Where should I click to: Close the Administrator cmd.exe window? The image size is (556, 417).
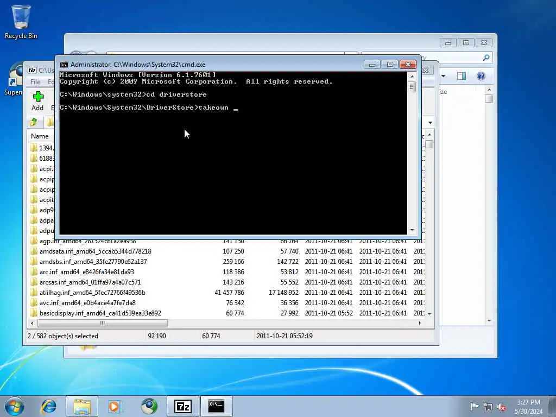[x=408, y=65]
